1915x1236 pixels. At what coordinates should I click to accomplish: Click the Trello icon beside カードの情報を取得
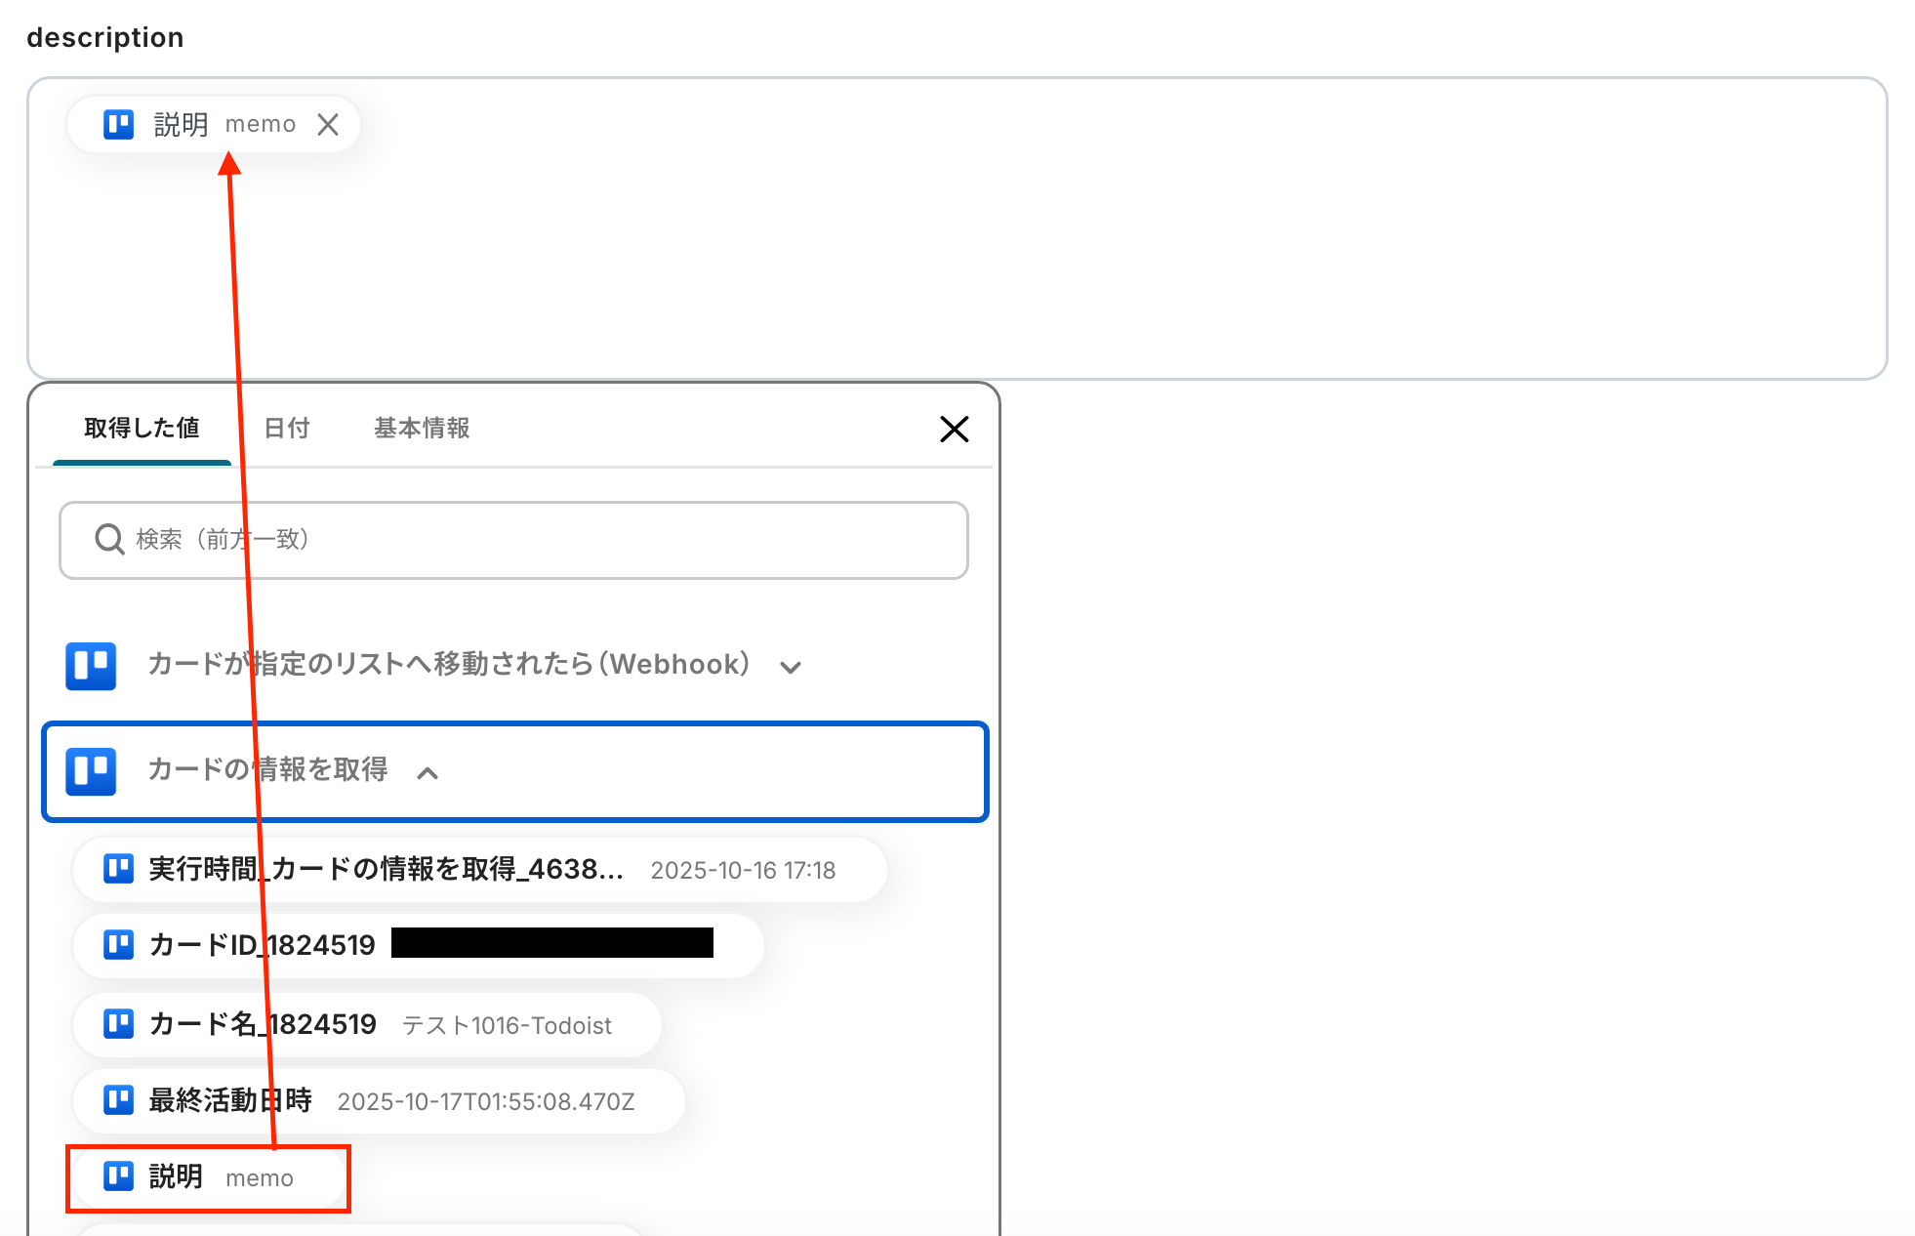pyautogui.click(x=91, y=771)
